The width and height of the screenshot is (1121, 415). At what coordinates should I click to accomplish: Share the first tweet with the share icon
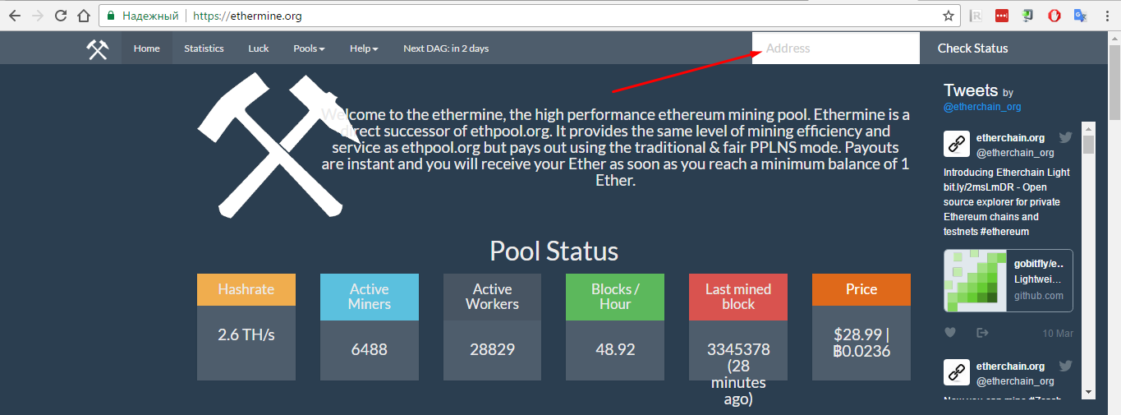tap(982, 333)
